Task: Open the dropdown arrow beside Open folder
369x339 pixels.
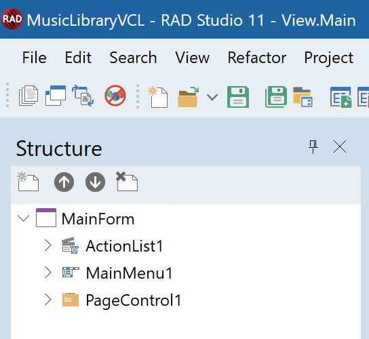Action: click(212, 97)
